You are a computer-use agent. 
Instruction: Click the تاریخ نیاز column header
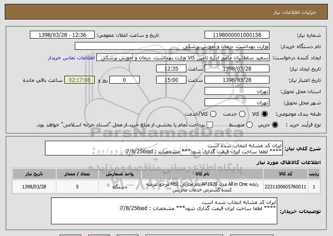(x=34, y=174)
